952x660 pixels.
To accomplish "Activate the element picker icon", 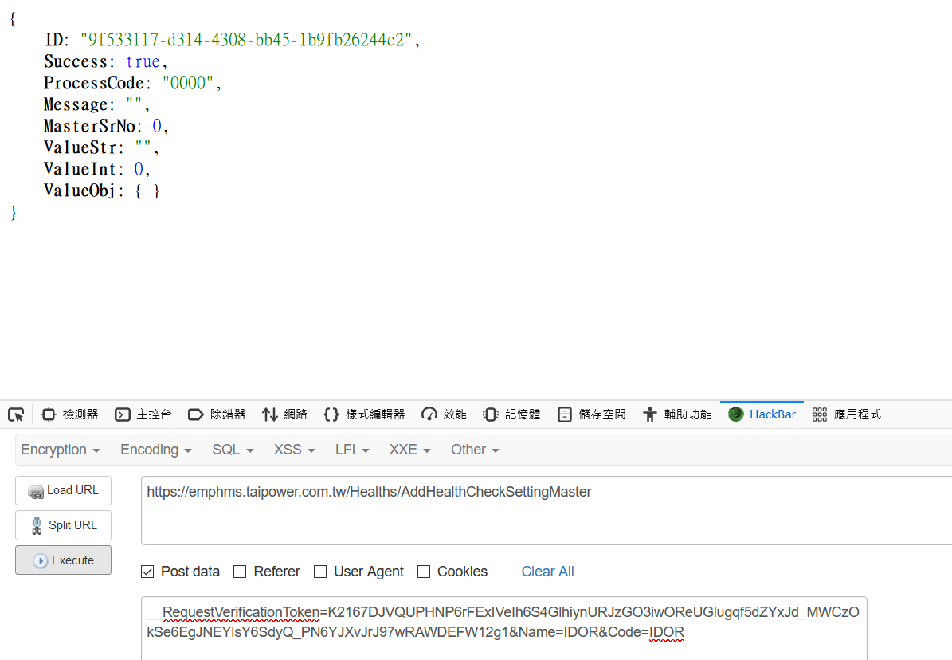I will tap(16, 414).
